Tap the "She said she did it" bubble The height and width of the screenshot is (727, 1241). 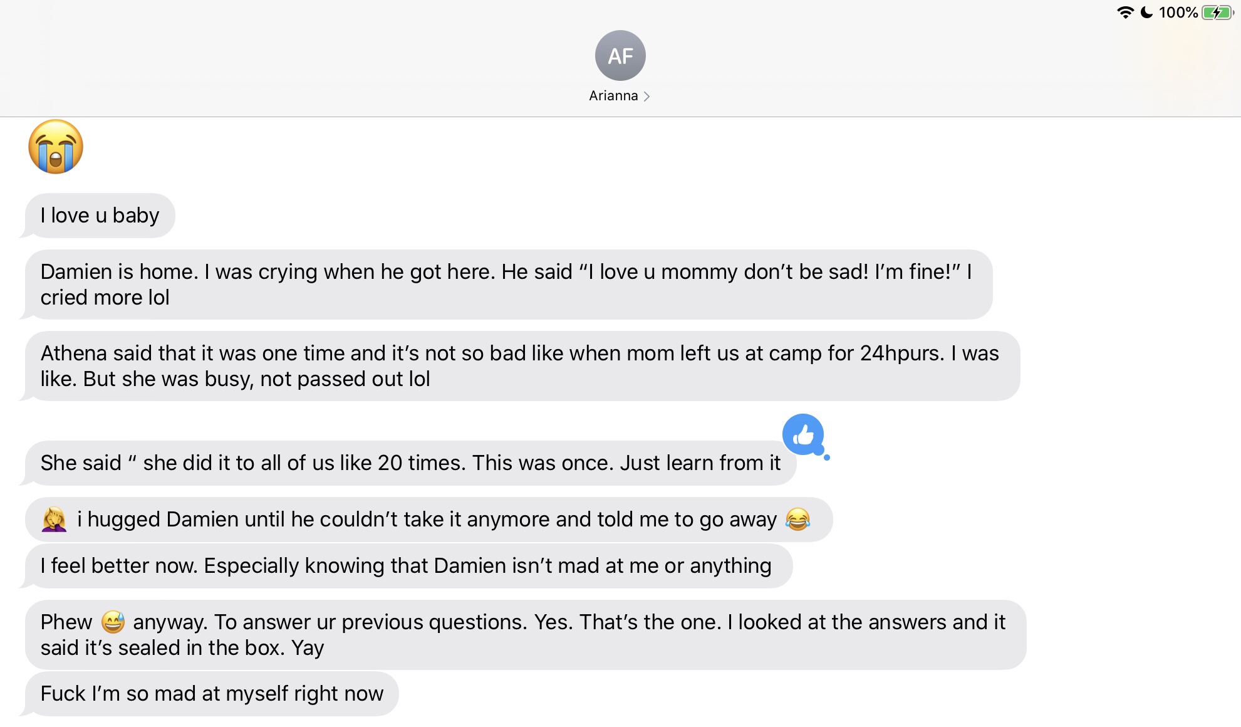click(x=410, y=463)
